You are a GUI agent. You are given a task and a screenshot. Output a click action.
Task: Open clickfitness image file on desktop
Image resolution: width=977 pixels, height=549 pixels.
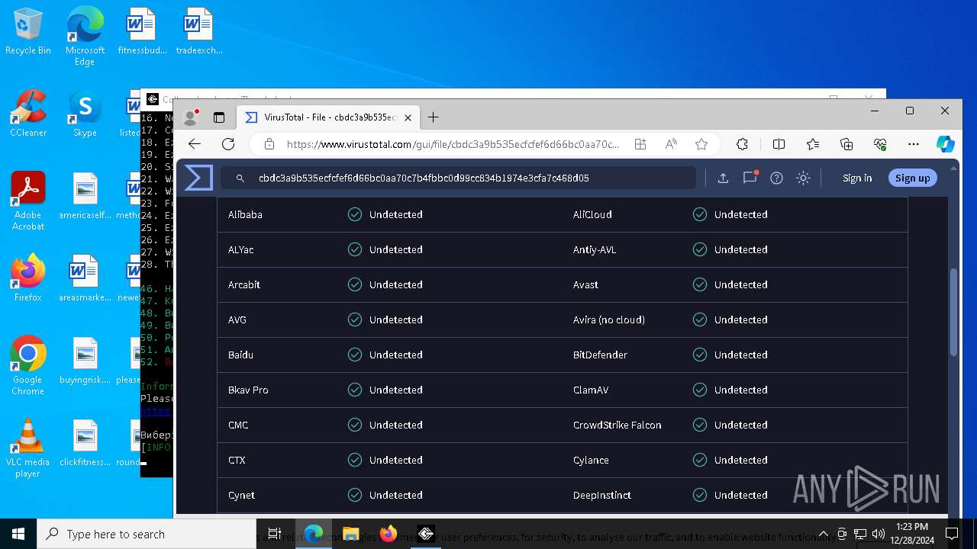click(x=85, y=443)
